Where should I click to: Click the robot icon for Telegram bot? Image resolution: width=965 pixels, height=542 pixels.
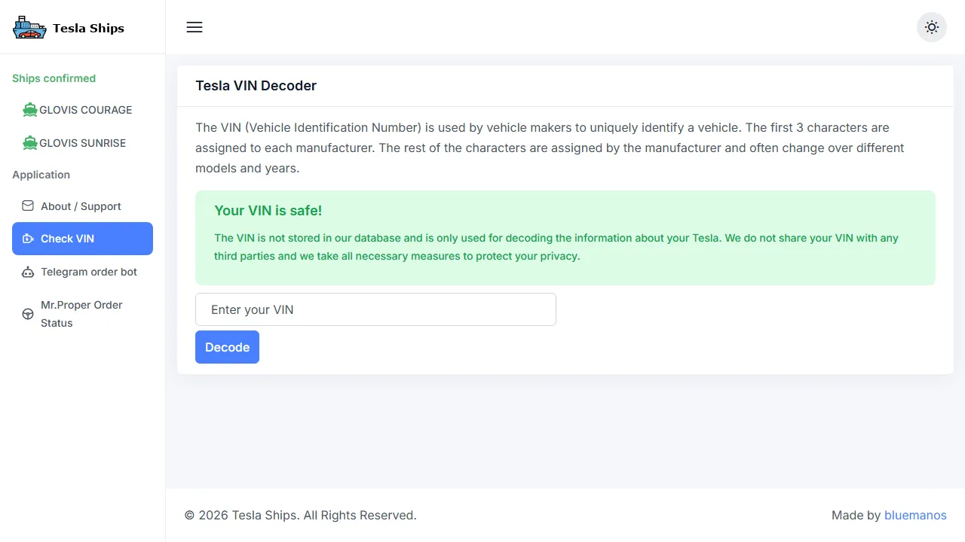[28, 272]
